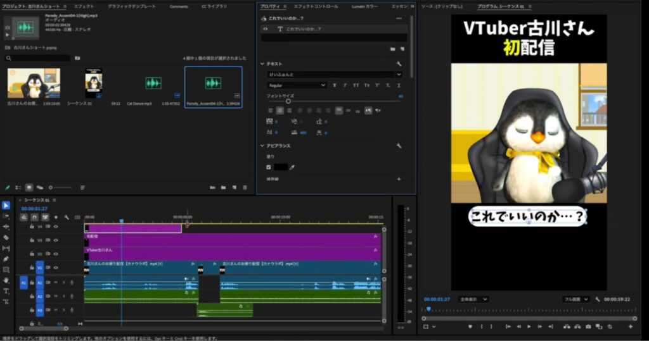649x341 pixels.
Task: Select the Track Select Forward tool
Action: coord(6,216)
